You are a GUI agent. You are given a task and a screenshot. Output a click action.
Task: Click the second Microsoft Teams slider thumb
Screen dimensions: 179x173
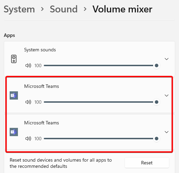point(157,139)
